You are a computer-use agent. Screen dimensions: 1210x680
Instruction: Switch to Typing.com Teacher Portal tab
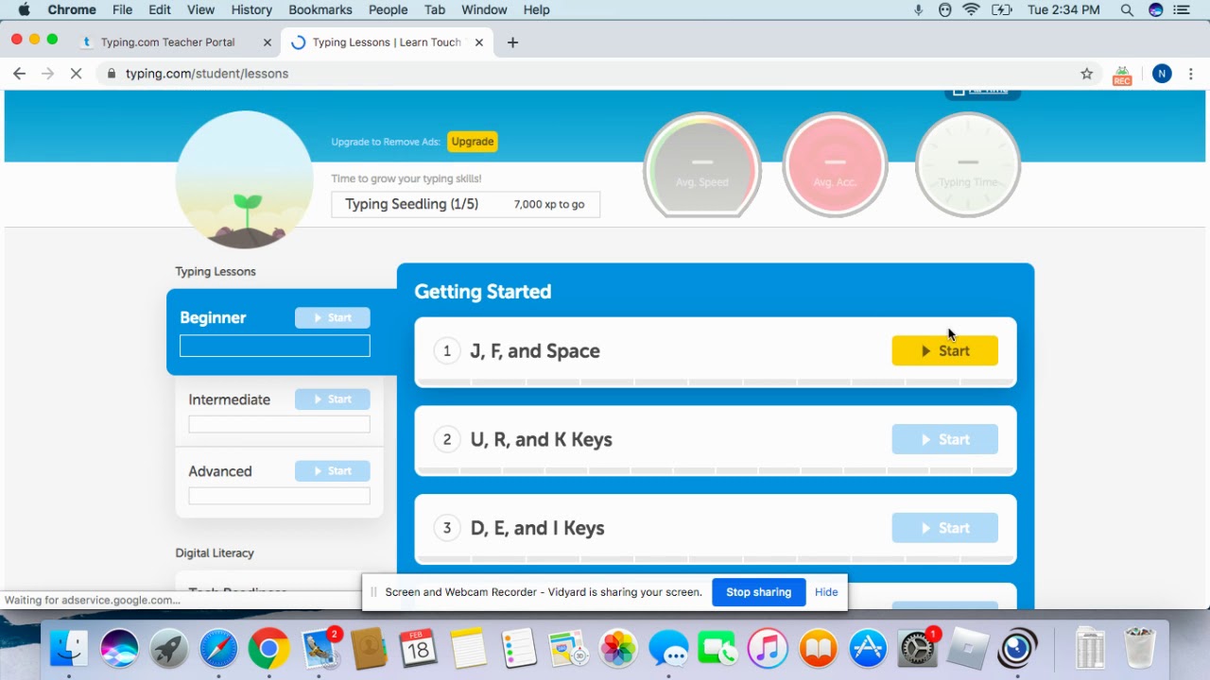pos(168,42)
